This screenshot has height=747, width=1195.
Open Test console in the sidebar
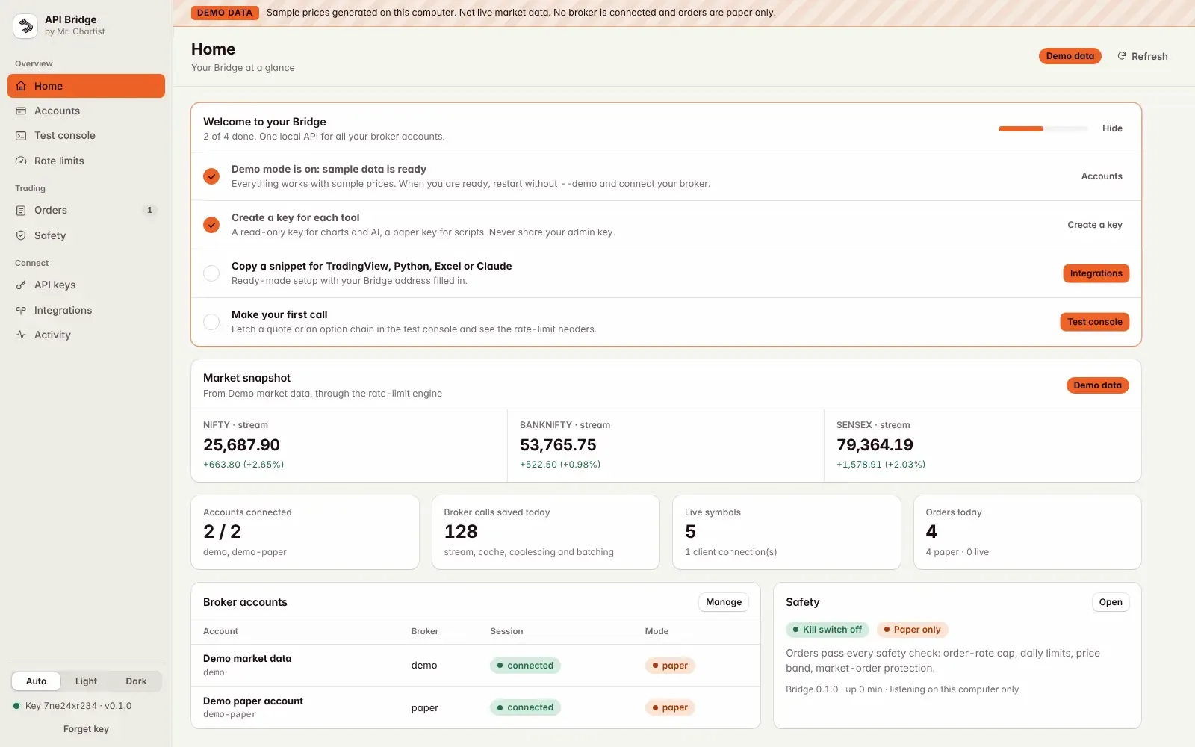(86, 135)
